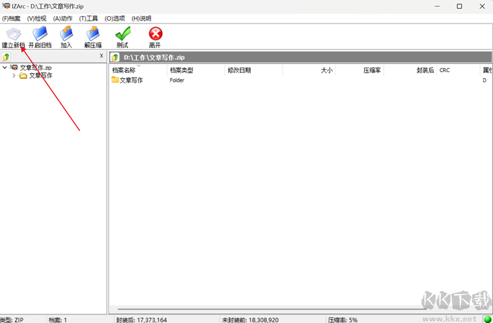Expand the 文章写作 folder in tree
This screenshot has width=493, height=323.
tap(14, 75)
